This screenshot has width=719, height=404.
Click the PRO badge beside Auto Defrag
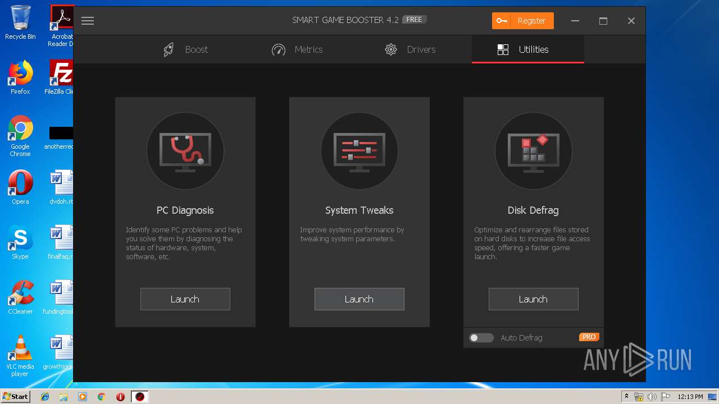(589, 337)
